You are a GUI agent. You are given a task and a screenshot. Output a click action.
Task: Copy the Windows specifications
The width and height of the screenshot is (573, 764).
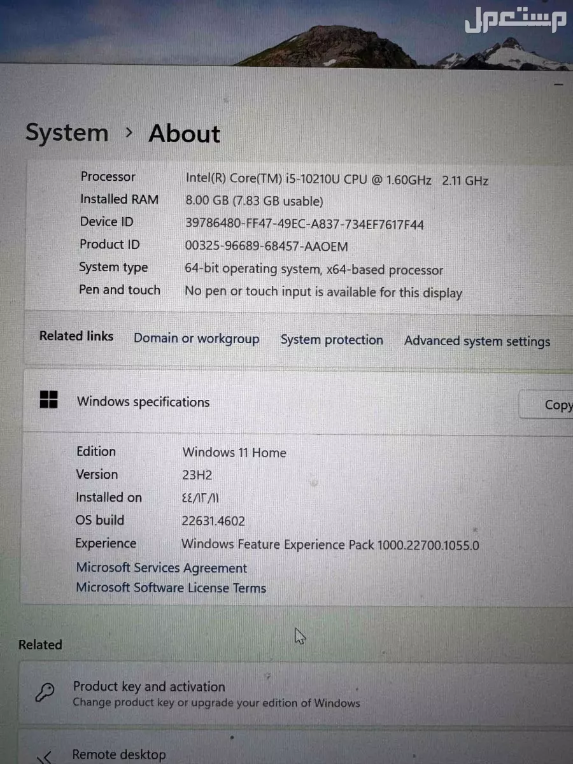pos(546,405)
